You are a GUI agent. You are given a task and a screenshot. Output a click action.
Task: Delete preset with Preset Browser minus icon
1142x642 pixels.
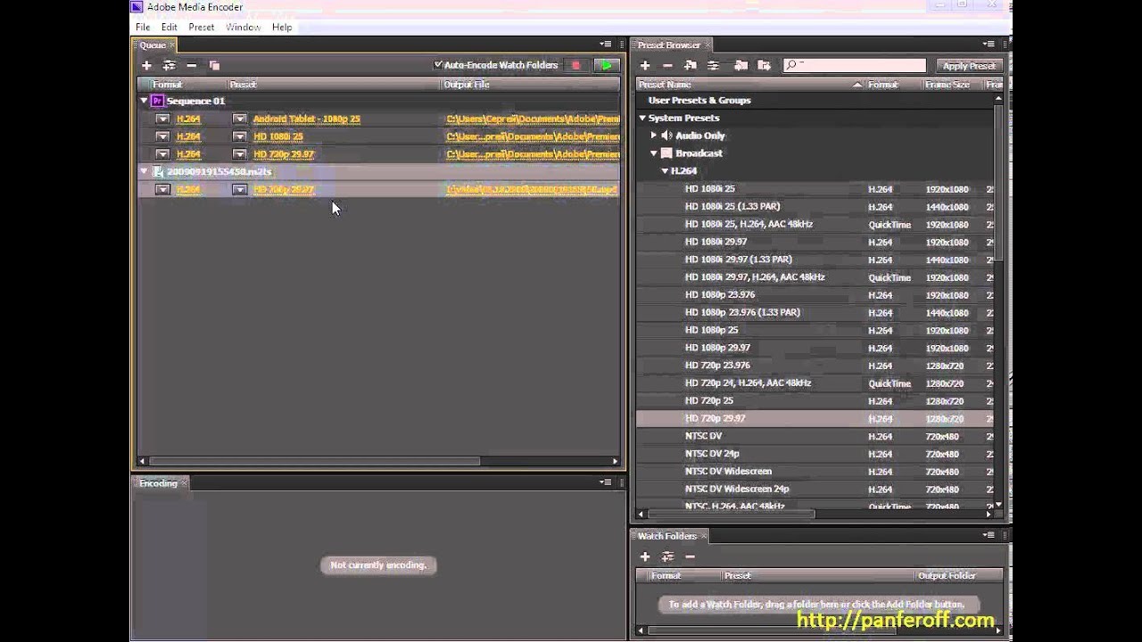pyautogui.click(x=667, y=66)
